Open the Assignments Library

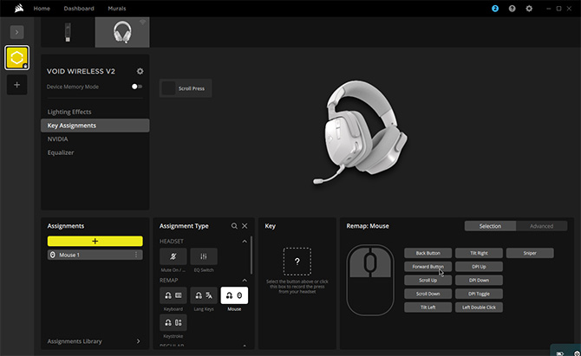(x=94, y=341)
